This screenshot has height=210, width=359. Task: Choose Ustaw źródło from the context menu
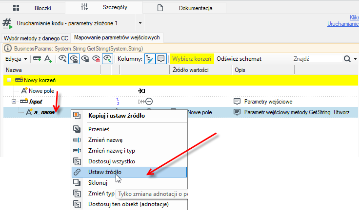click(x=129, y=172)
